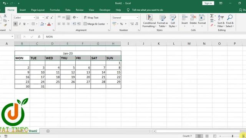Click the Accounting Number Format icon

pyautogui.click(x=114, y=24)
